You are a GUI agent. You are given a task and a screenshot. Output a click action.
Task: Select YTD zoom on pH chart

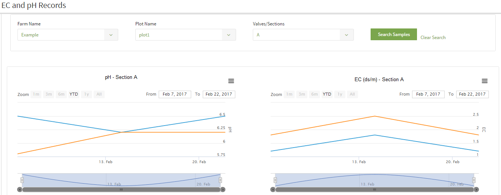(74, 94)
